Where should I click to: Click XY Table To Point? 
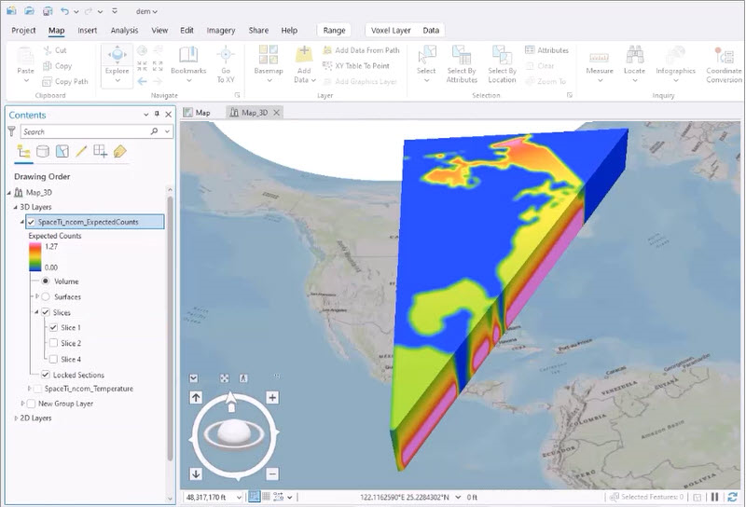tap(356, 65)
